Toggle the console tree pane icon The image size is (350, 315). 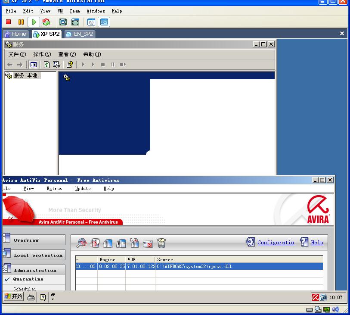click(34, 65)
